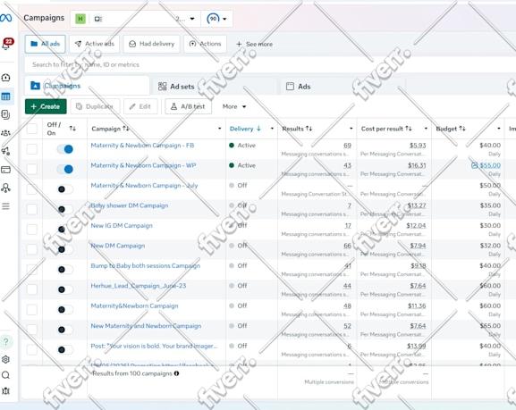This screenshot has height=410, width=516.
Task: Expand the More actions dropdown
Action: click(234, 106)
